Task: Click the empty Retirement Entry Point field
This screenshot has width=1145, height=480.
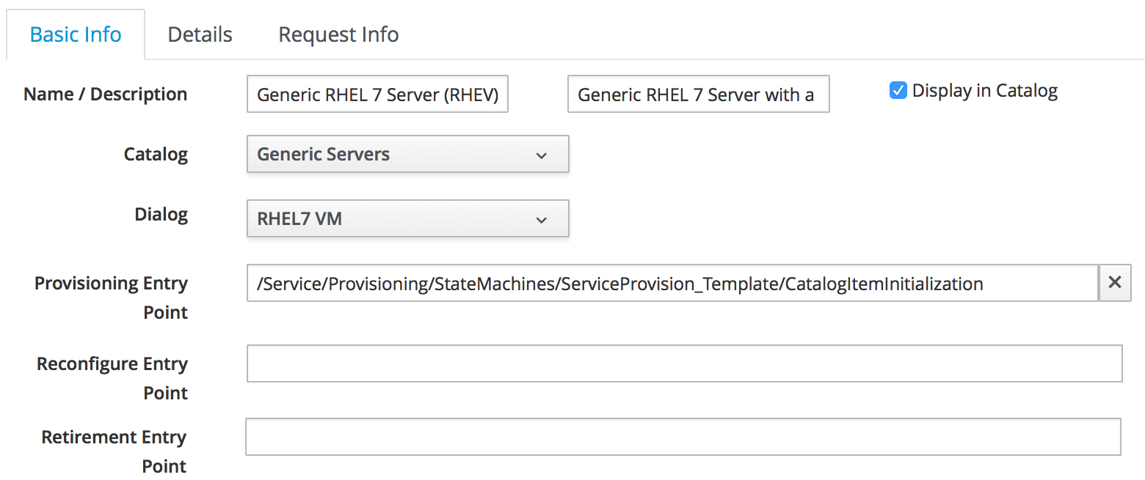Action: tap(683, 437)
